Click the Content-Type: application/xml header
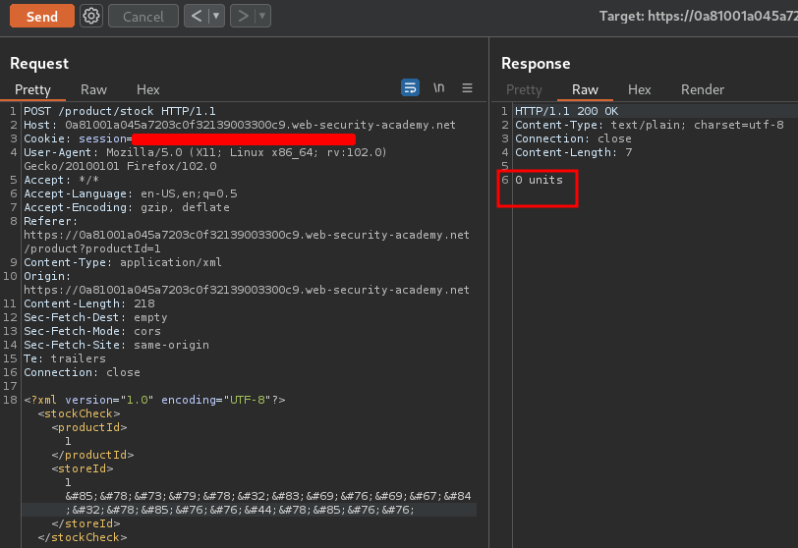The width and height of the screenshot is (798, 548). [123, 262]
